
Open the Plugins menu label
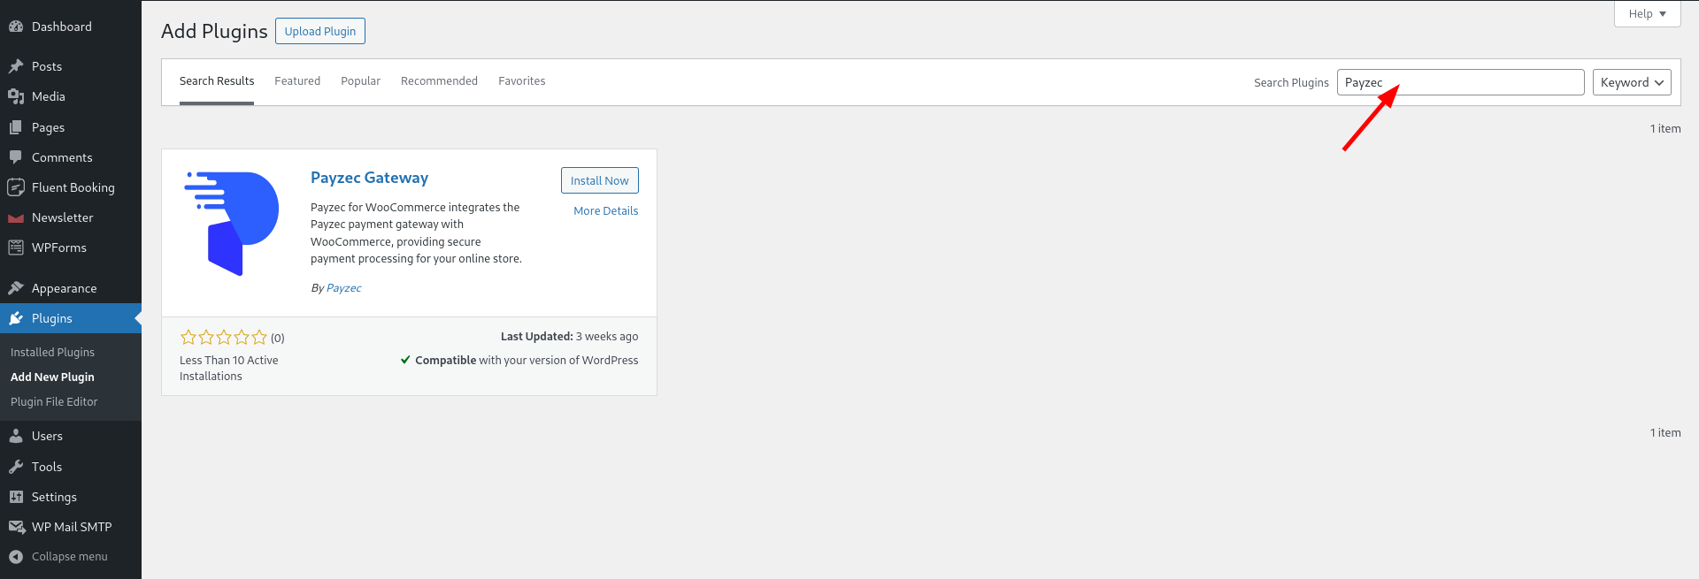click(52, 318)
